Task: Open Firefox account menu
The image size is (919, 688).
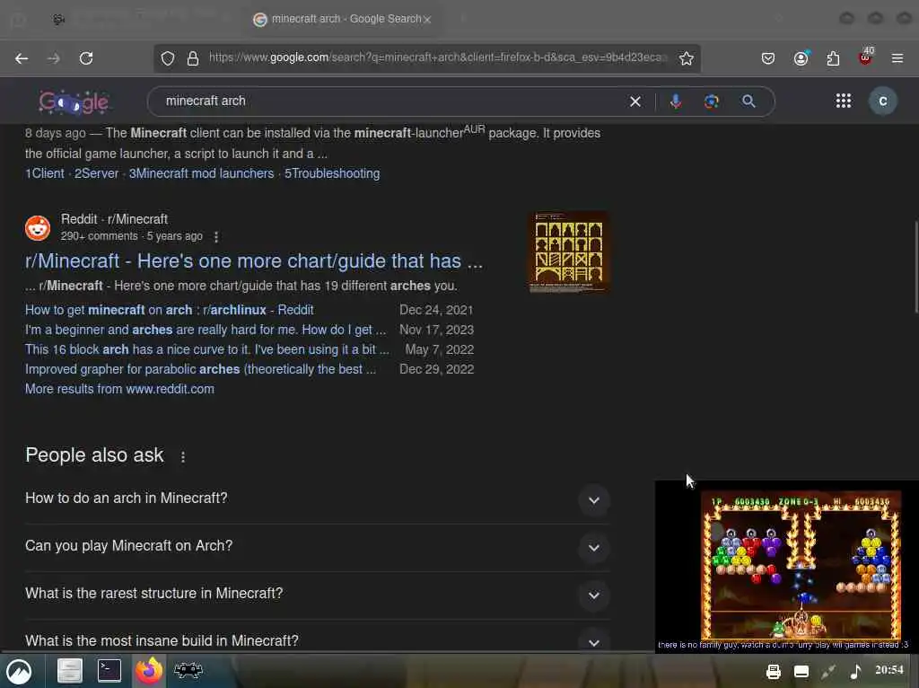Action: [x=801, y=58]
